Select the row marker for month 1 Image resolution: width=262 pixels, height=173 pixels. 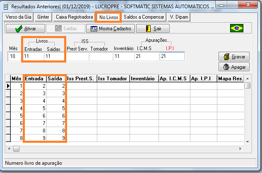point(8,86)
